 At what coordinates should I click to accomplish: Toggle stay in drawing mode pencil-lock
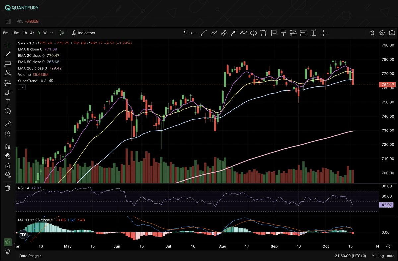8,156
